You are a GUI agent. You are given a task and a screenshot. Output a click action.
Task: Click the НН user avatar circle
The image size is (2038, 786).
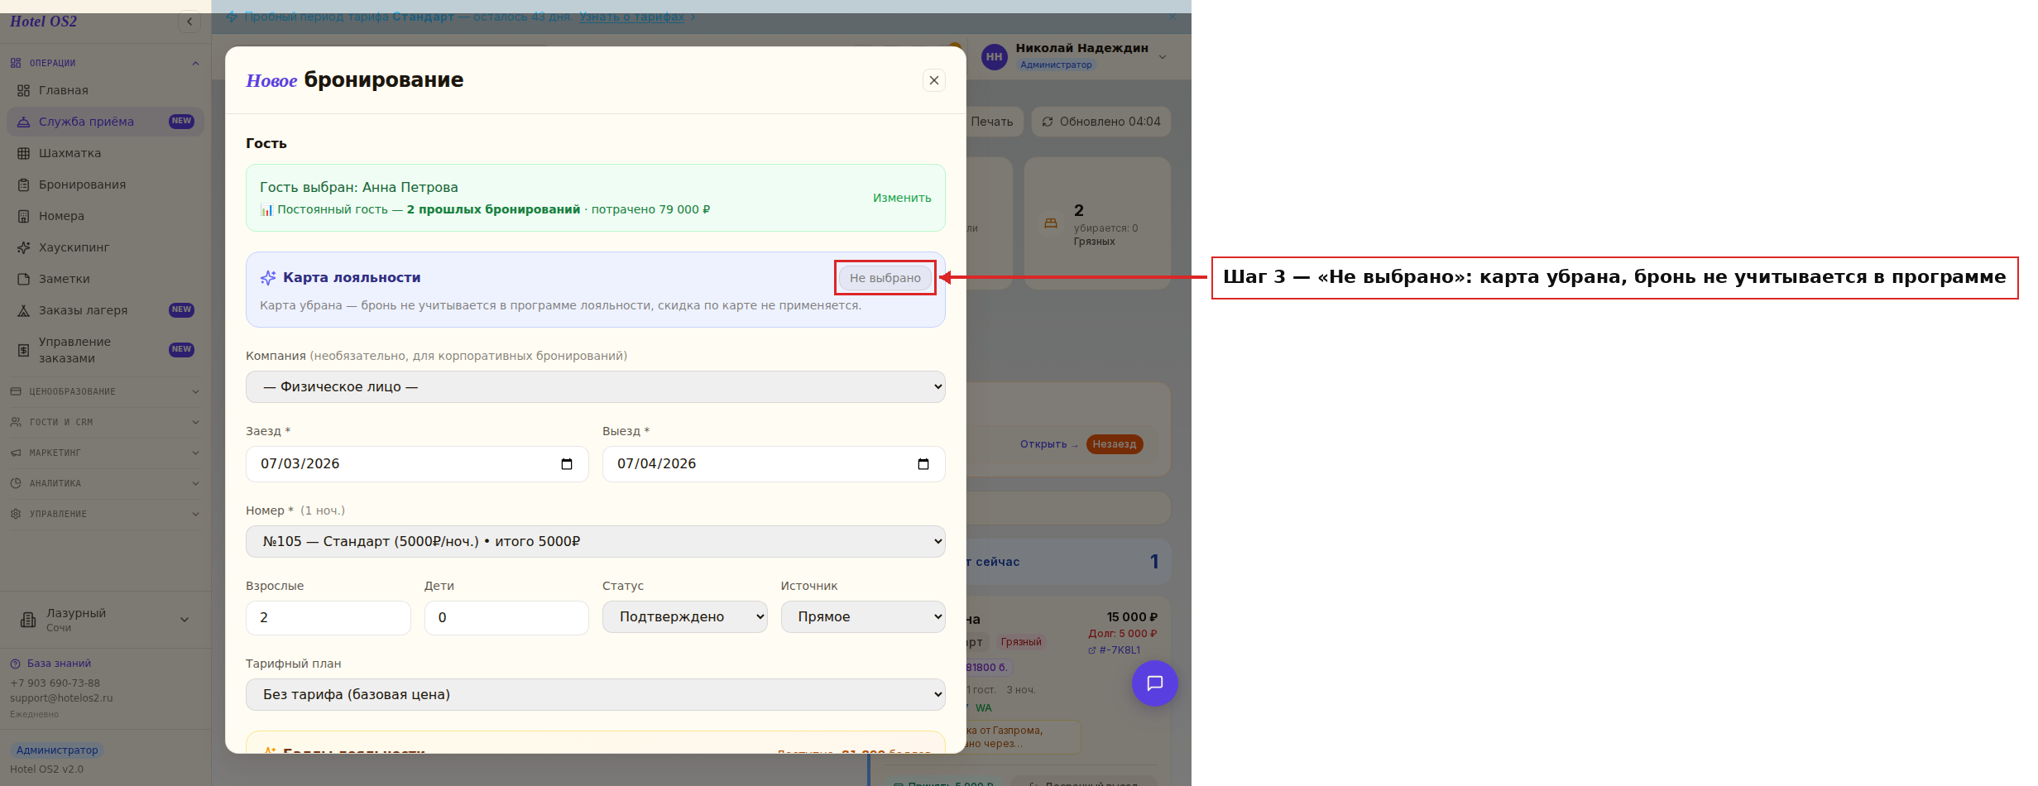(994, 56)
